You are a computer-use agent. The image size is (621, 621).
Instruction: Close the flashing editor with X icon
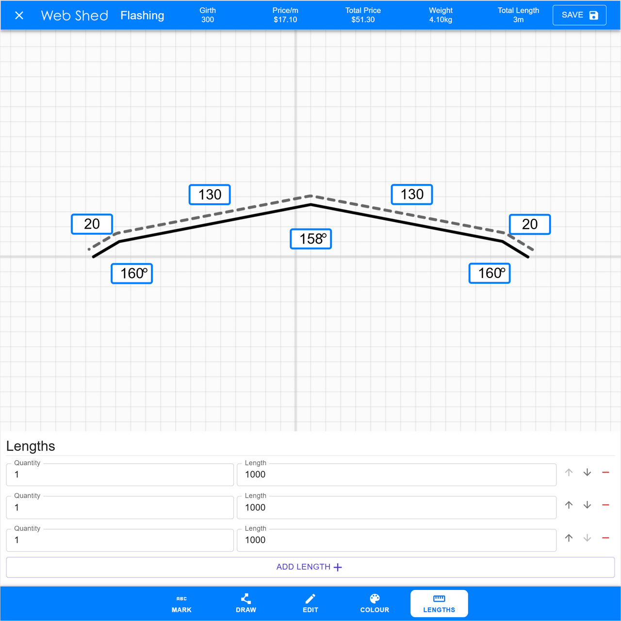[19, 16]
